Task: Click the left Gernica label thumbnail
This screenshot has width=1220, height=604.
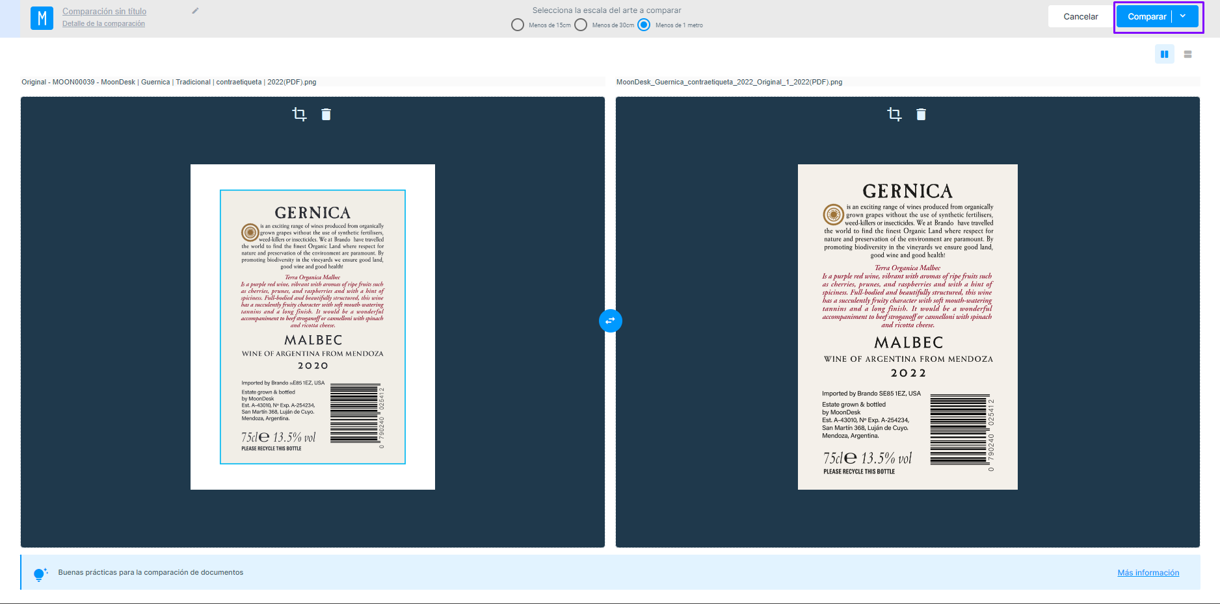Action: click(313, 327)
